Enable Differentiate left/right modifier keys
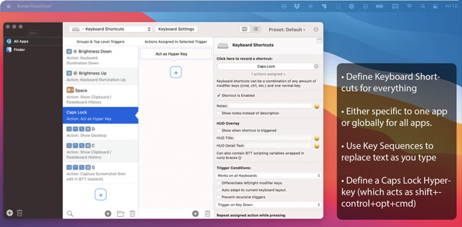The image size is (462, 227). click(x=219, y=183)
